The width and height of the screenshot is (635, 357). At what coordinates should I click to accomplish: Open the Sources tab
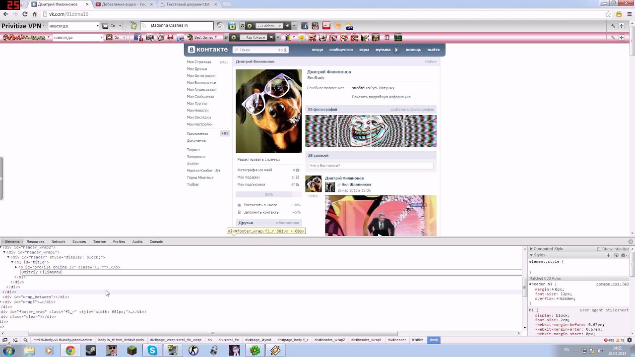[x=79, y=241]
